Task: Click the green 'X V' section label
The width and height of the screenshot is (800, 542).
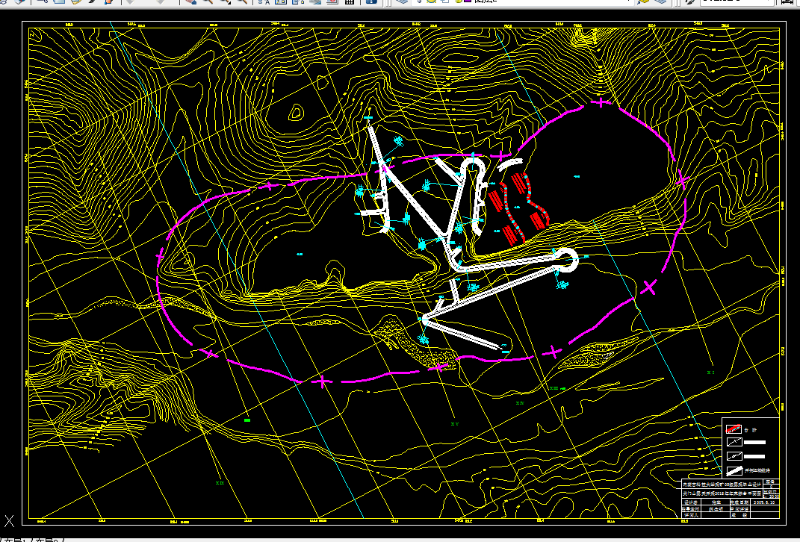Action: coord(455,424)
